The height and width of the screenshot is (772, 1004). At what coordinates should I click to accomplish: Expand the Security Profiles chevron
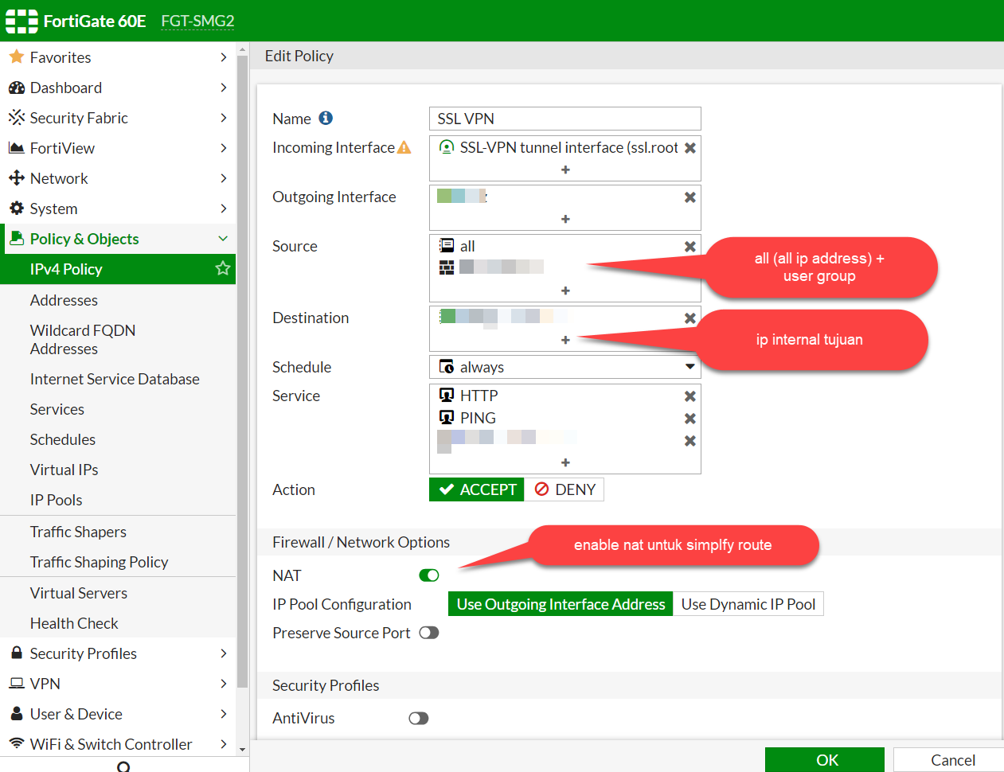[223, 653]
